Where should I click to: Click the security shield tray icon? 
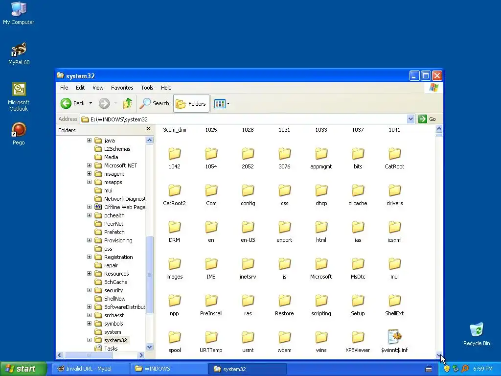[x=447, y=369]
